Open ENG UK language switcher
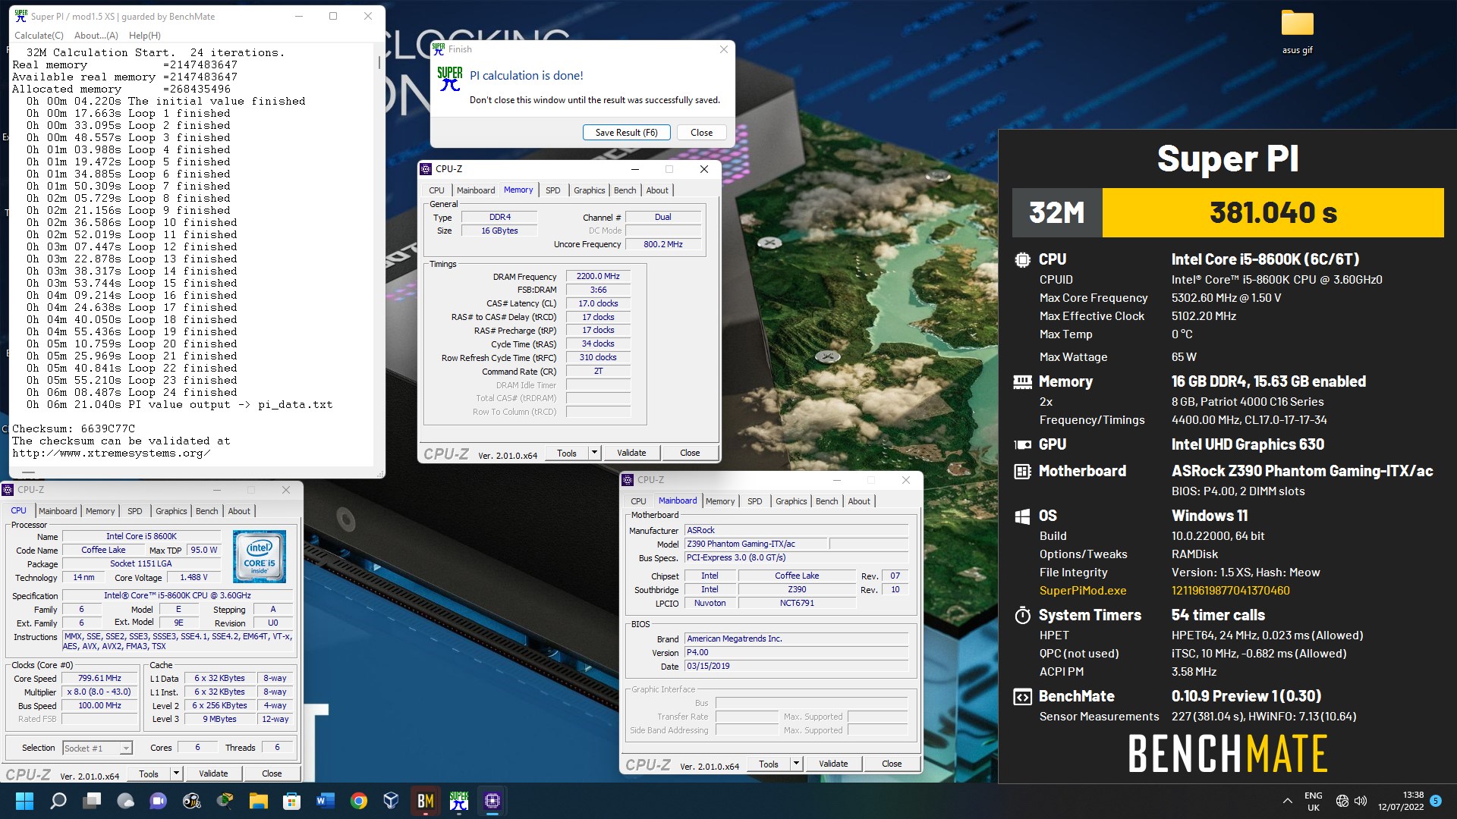Viewport: 1457px width, 819px height. click(x=1314, y=801)
